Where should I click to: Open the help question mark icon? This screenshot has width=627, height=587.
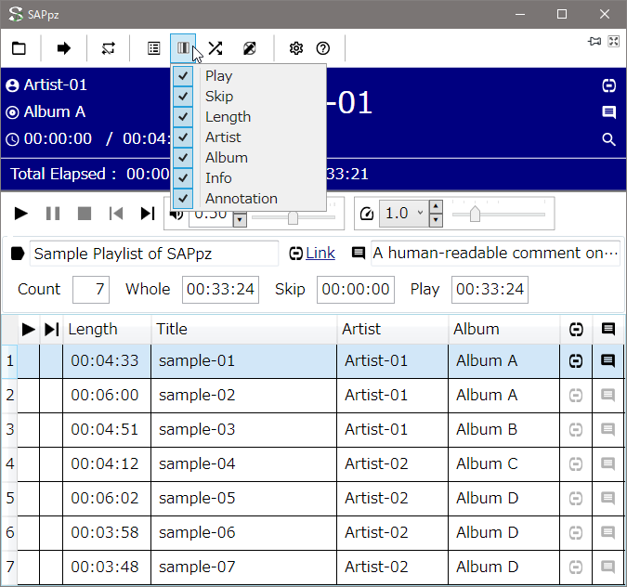(323, 48)
